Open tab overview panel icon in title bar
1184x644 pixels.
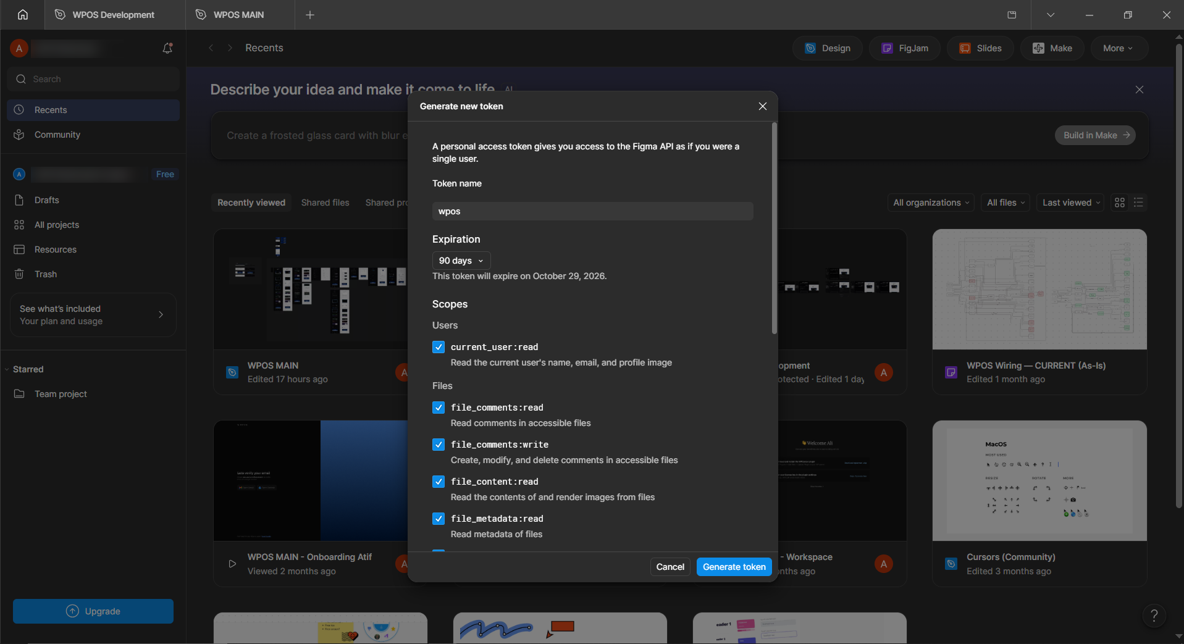(1012, 15)
